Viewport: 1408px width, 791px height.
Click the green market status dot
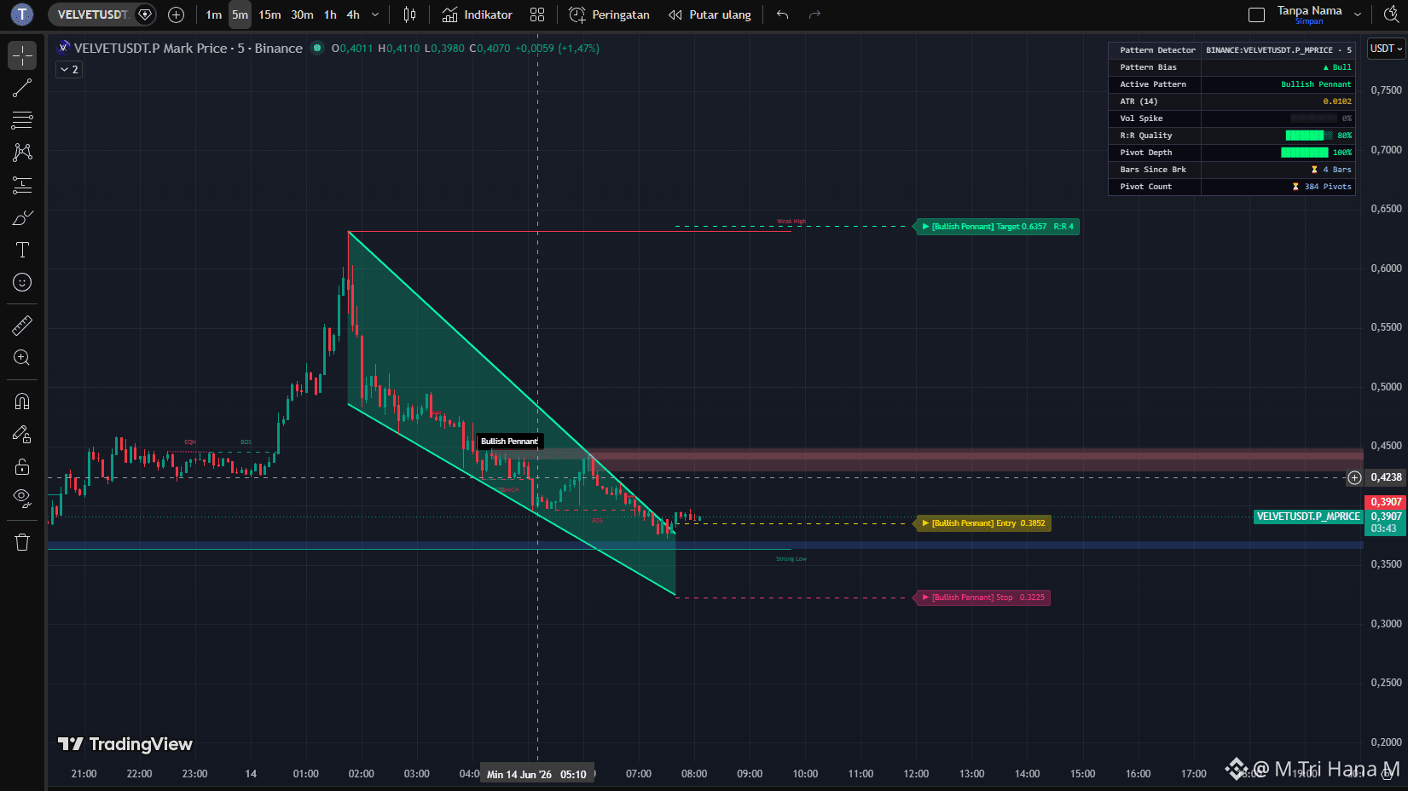click(x=317, y=49)
